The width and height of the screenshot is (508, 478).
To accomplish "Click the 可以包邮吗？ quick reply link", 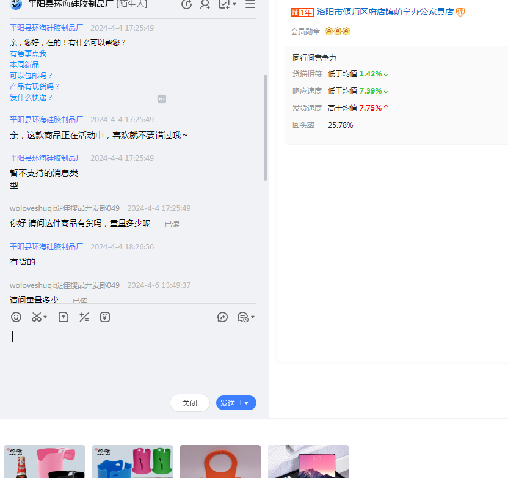I will pyautogui.click(x=32, y=76).
